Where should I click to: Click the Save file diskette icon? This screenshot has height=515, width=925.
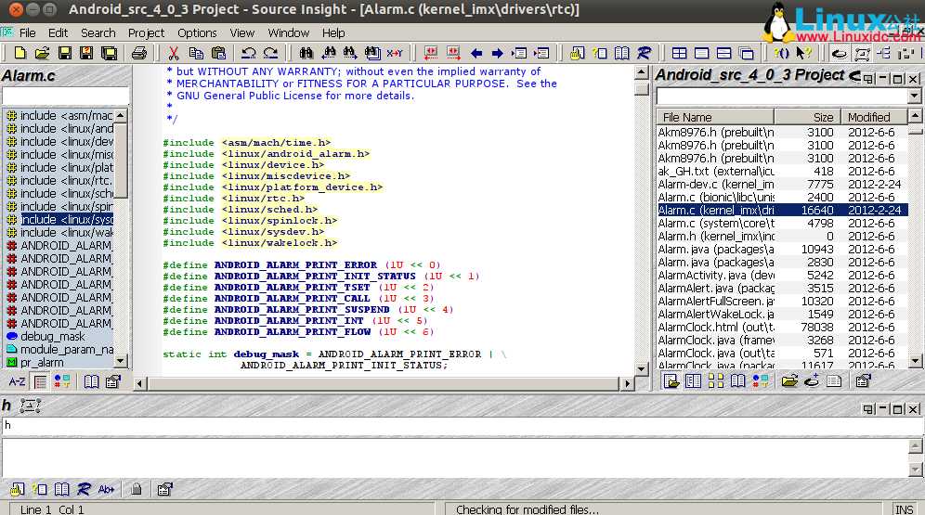click(x=64, y=53)
